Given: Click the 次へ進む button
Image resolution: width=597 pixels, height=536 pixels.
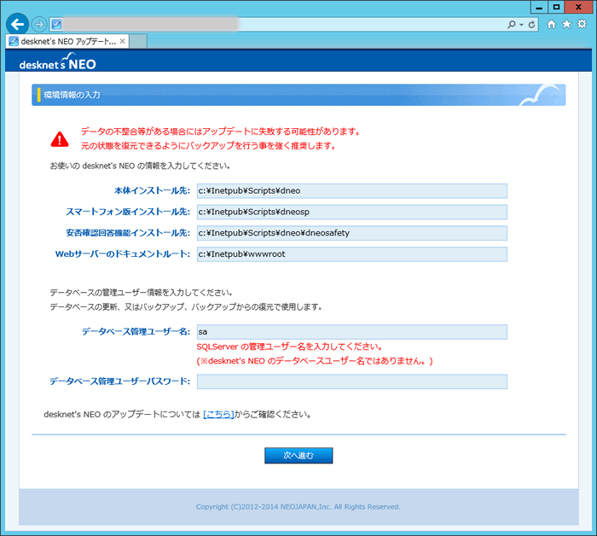Looking at the screenshot, I should pyautogui.click(x=298, y=456).
